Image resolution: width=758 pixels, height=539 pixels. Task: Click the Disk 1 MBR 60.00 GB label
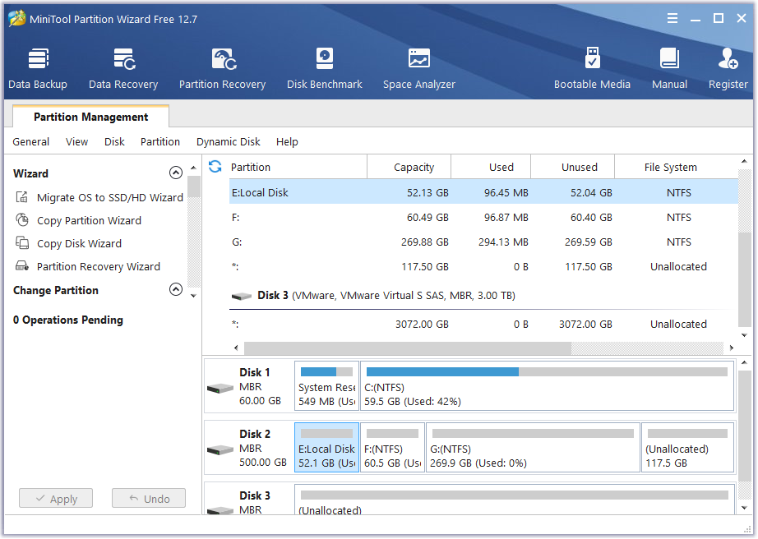tap(260, 386)
